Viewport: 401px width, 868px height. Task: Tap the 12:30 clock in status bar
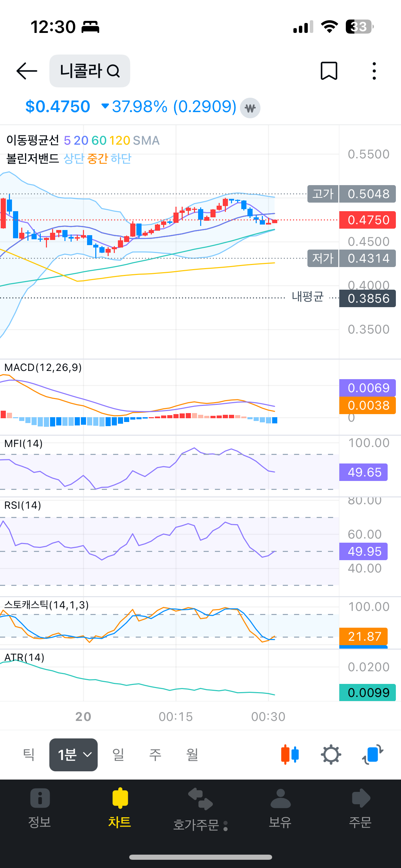53,27
